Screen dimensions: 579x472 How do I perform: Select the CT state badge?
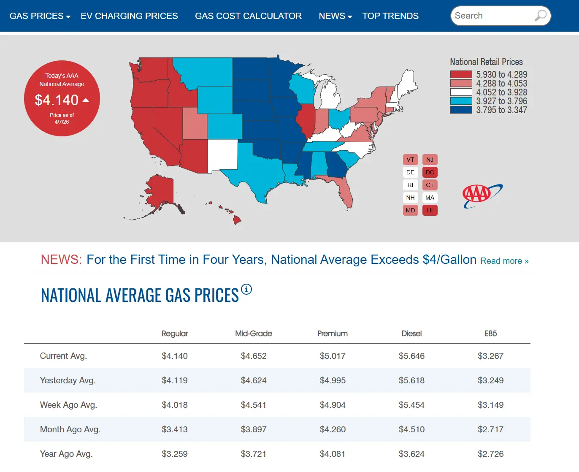coord(430,185)
